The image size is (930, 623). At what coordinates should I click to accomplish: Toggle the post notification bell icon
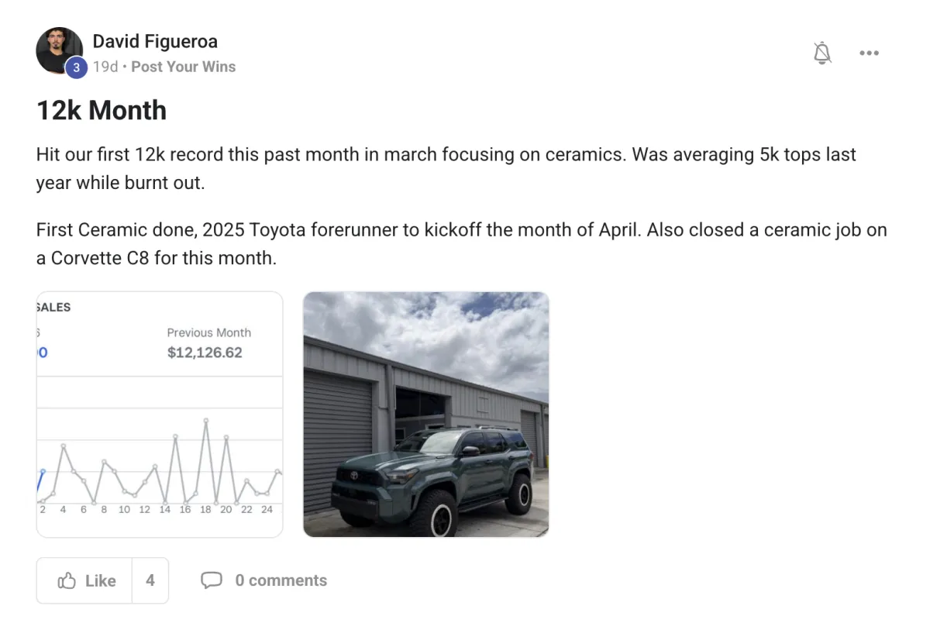[x=822, y=53]
